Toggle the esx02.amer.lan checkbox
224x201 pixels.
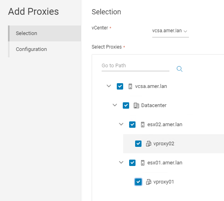click(132, 125)
